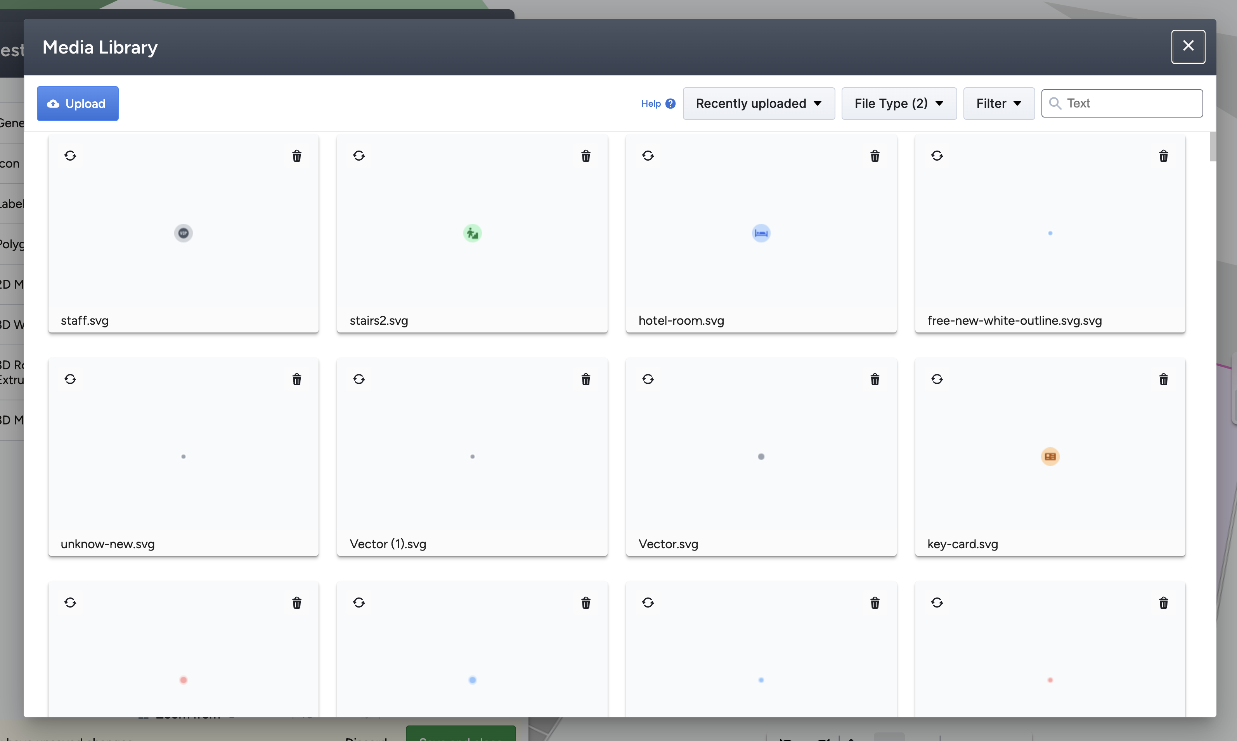Viewport: 1237px width, 741px height.
Task: Choose the hotel-room.svg thumbnail
Action: click(x=761, y=233)
